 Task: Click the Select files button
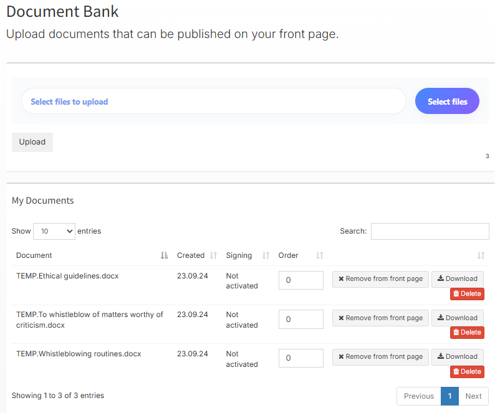coord(447,102)
